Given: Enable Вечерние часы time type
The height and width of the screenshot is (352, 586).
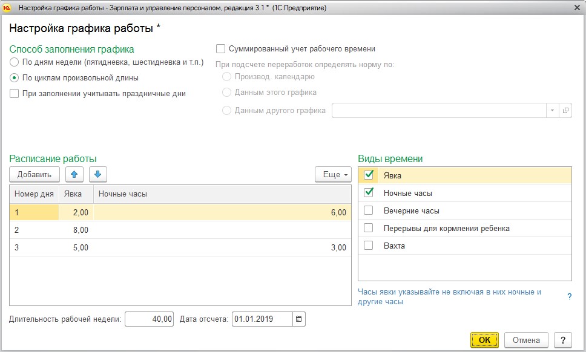Looking at the screenshot, I should (369, 210).
